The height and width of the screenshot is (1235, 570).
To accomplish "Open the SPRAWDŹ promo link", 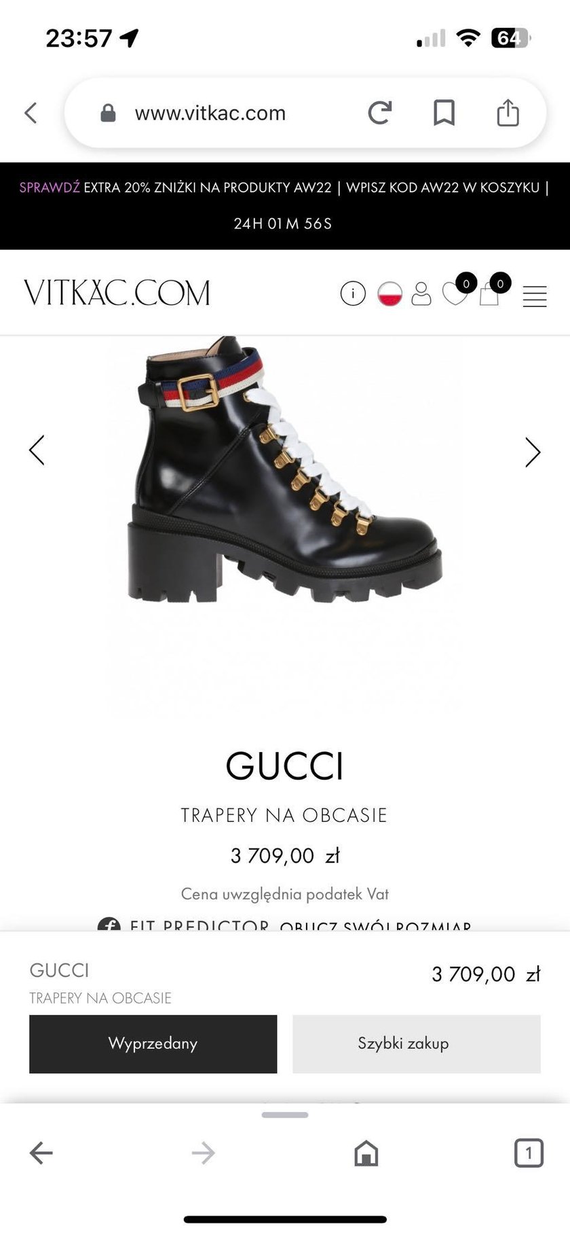I will click(x=50, y=187).
